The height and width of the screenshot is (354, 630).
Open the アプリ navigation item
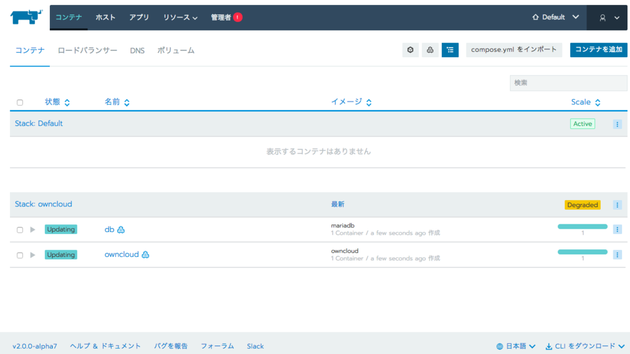pos(139,17)
